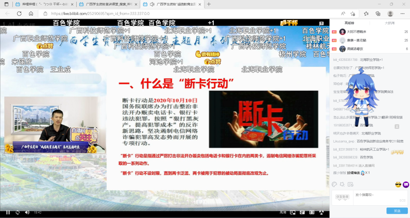The width and height of the screenshot is (410, 218).
Task: Open the chat settings list icon
Action: [350, 184]
